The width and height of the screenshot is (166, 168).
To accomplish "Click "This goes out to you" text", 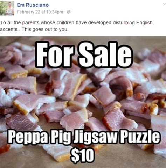I will (45, 29).
